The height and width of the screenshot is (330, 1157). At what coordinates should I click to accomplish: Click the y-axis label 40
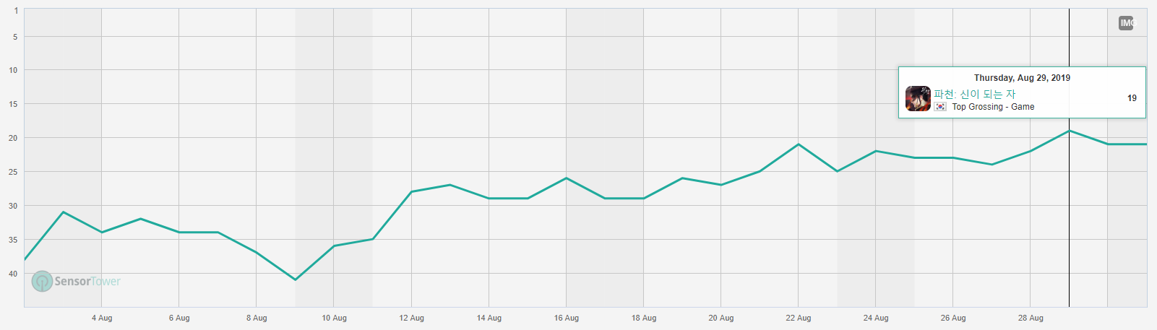(13, 274)
